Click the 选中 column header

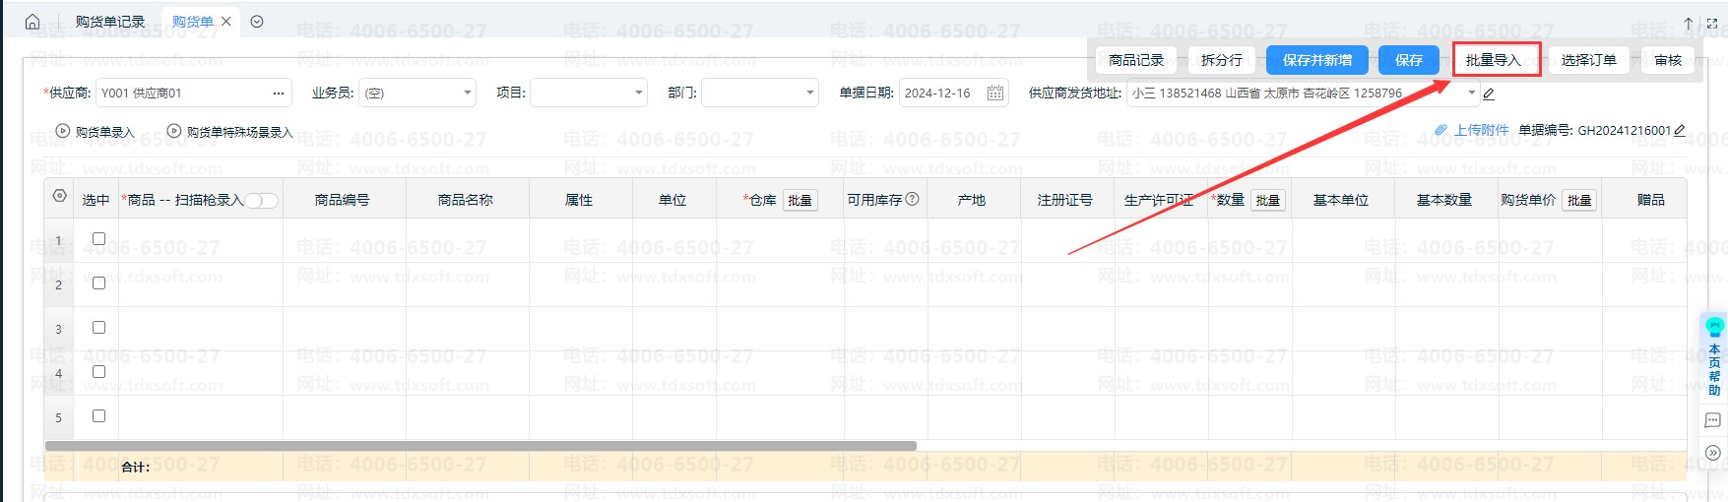click(96, 200)
